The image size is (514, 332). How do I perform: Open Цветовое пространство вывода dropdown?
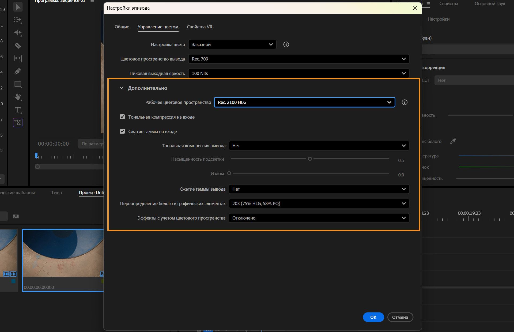[x=298, y=59]
